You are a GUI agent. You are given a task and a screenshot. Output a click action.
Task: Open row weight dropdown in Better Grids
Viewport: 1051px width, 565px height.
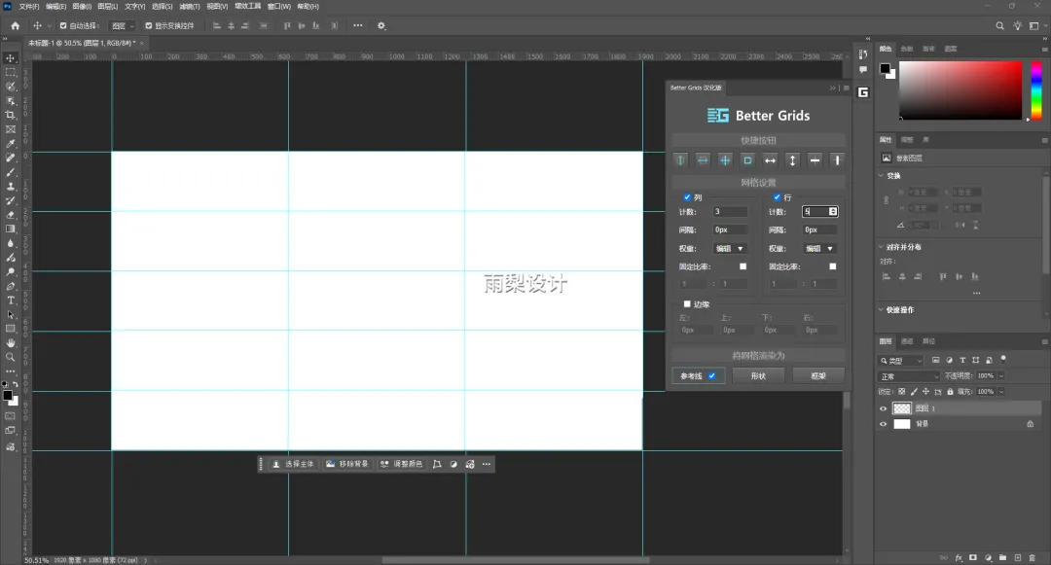point(819,248)
